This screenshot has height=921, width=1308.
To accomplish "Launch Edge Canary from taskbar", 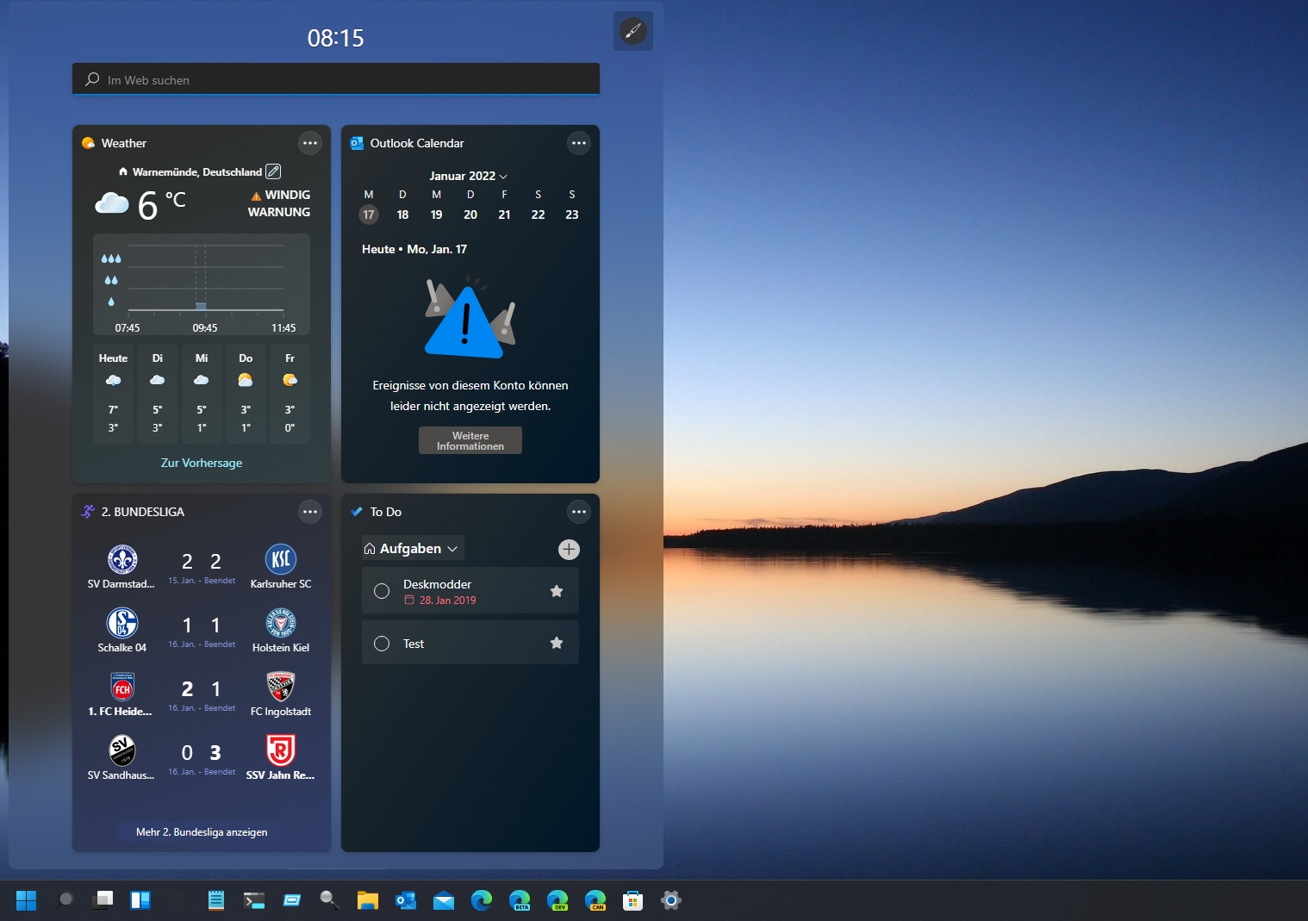I will click(x=595, y=900).
